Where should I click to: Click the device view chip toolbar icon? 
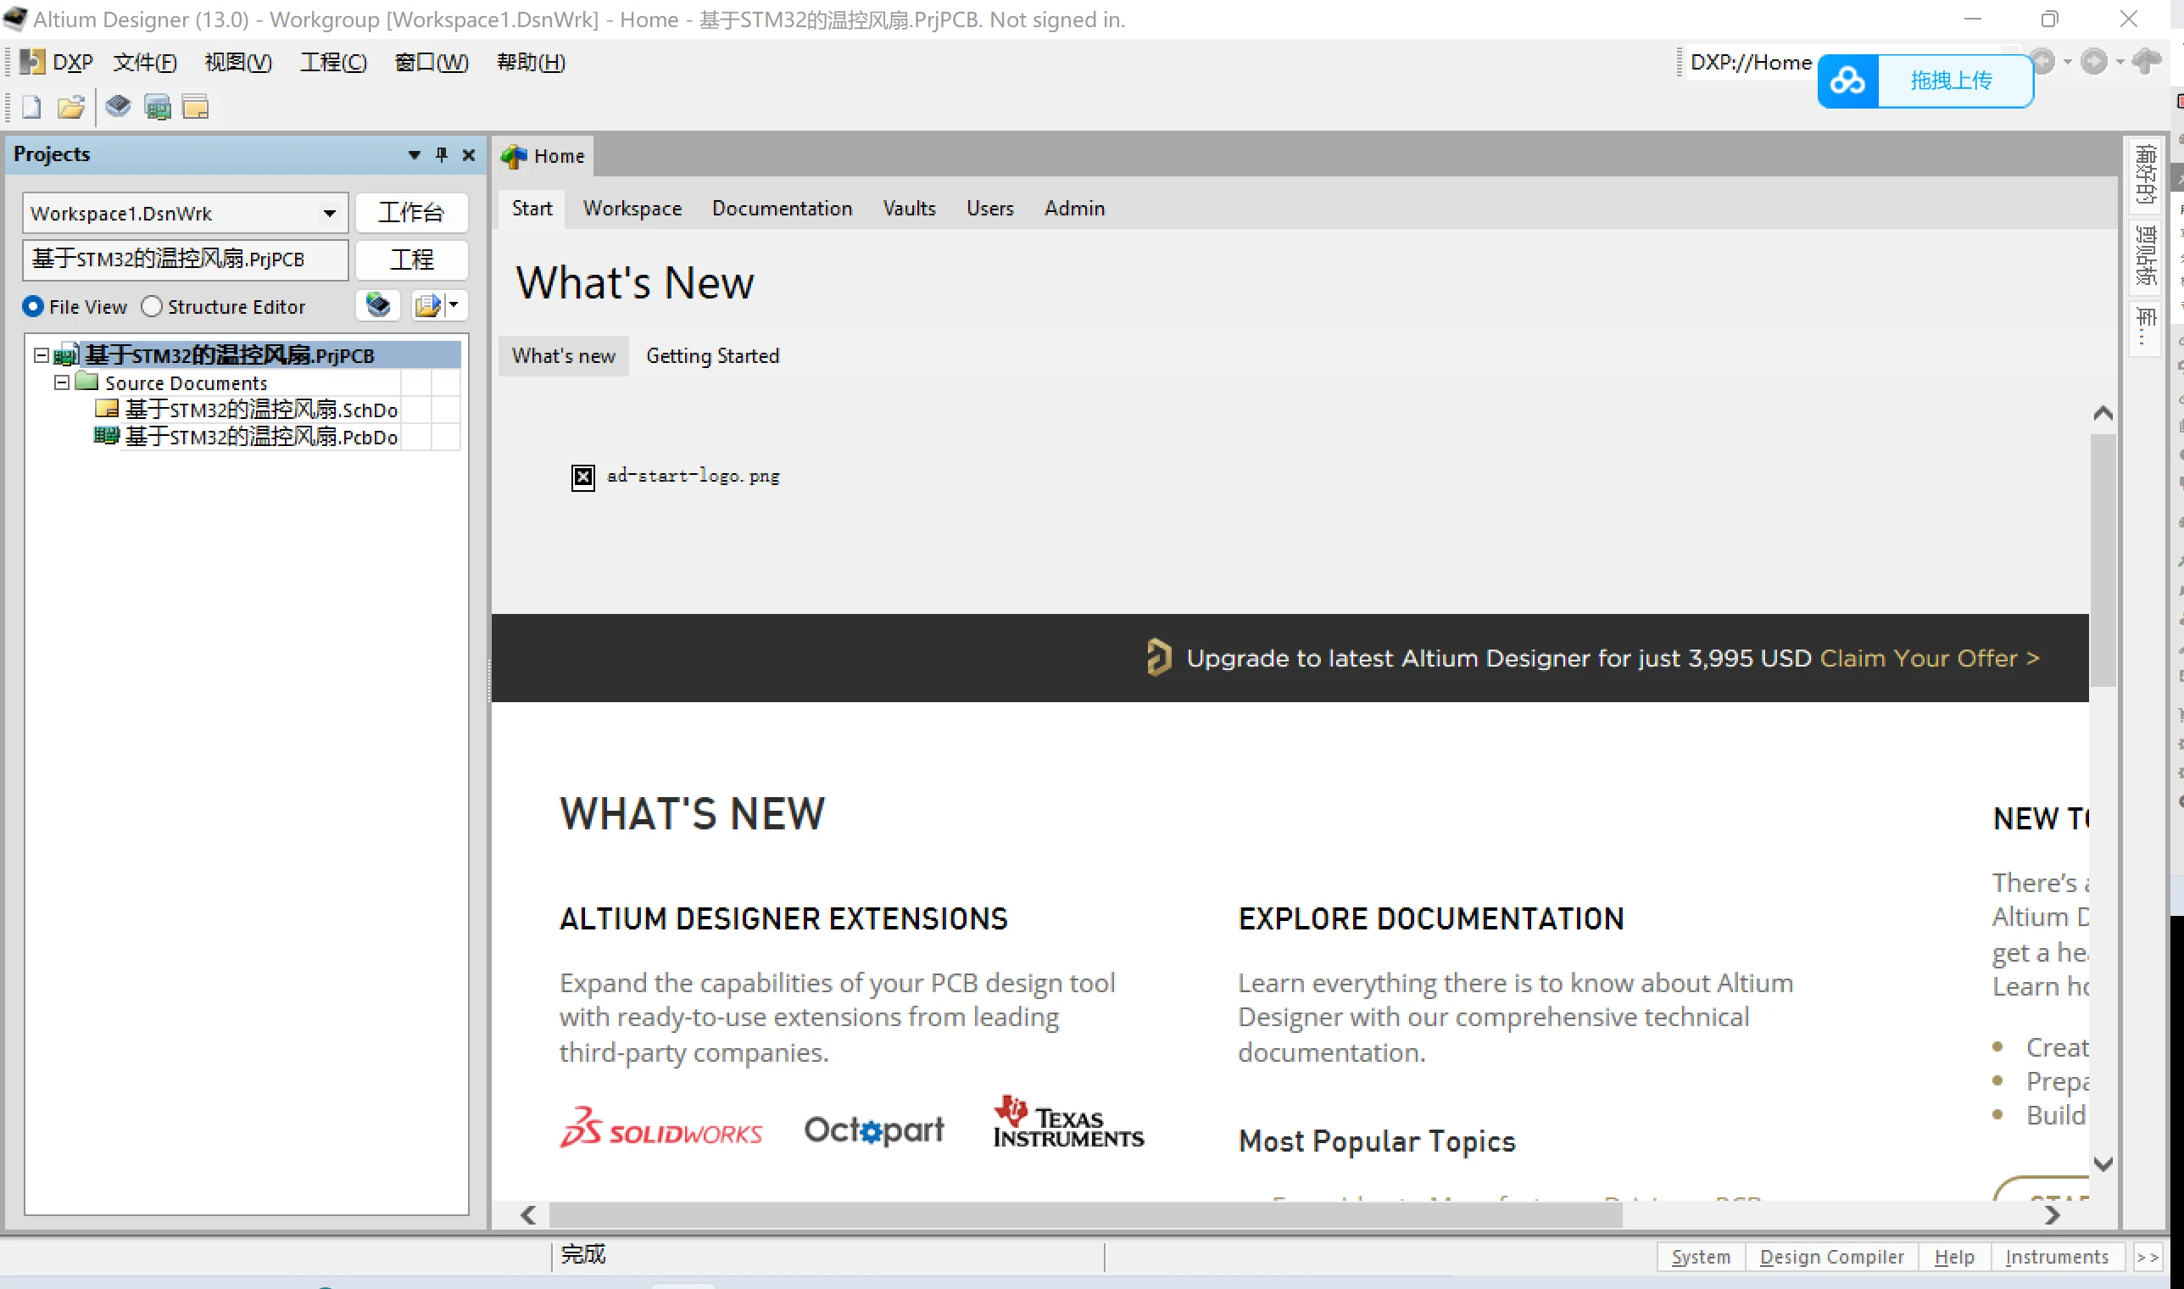(x=118, y=107)
